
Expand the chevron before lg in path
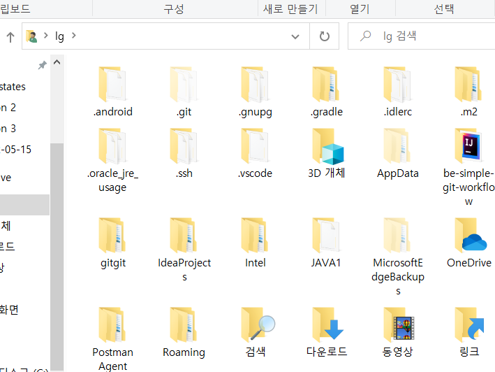tap(46, 36)
